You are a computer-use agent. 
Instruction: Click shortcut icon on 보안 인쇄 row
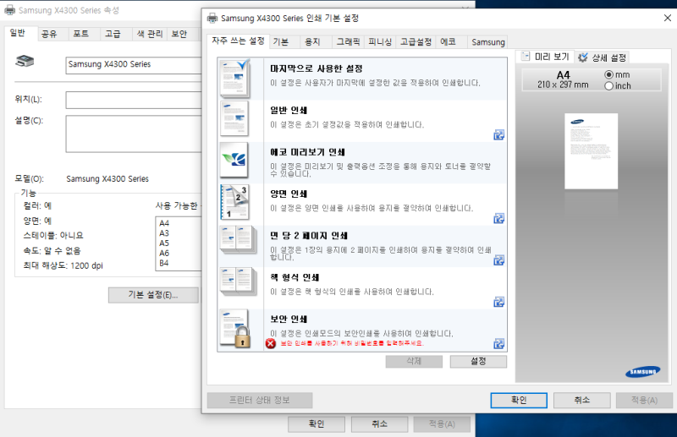tap(498, 344)
